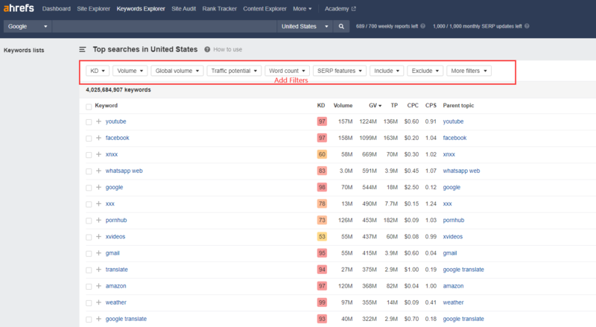The height and width of the screenshot is (327, 596).
Task: Sort by the Volume column header
Action: click(x=343, y=105)
